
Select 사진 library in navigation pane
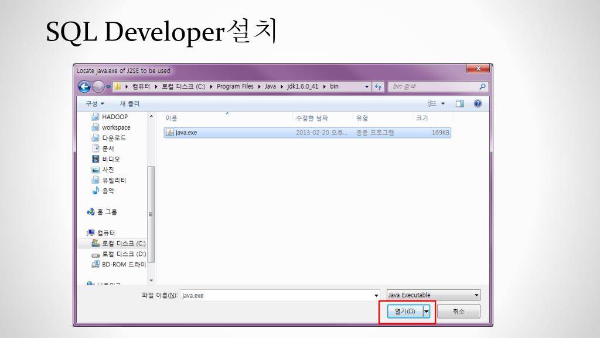(103, 170)
